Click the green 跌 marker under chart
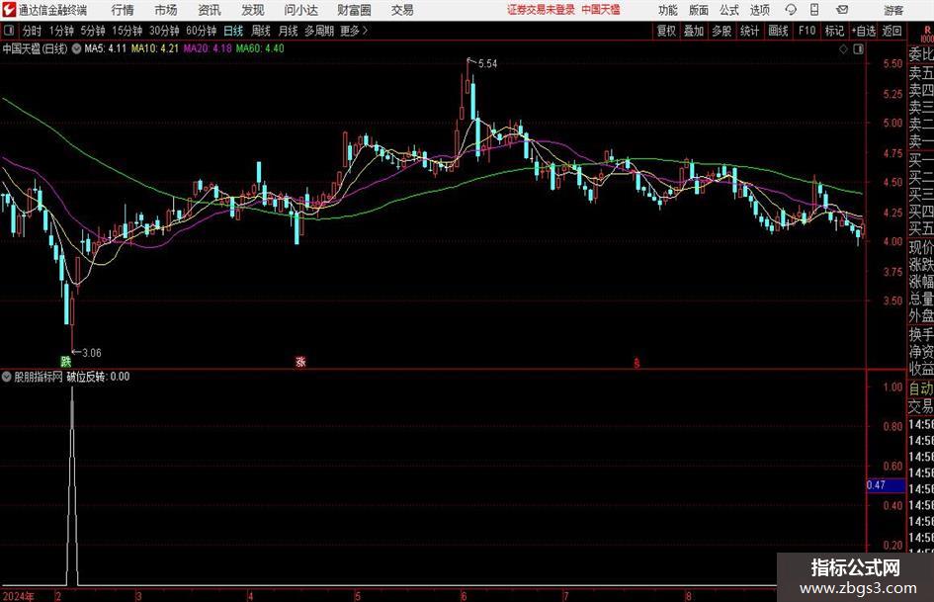This screenshot has width=934, height=602. [65, 361]
